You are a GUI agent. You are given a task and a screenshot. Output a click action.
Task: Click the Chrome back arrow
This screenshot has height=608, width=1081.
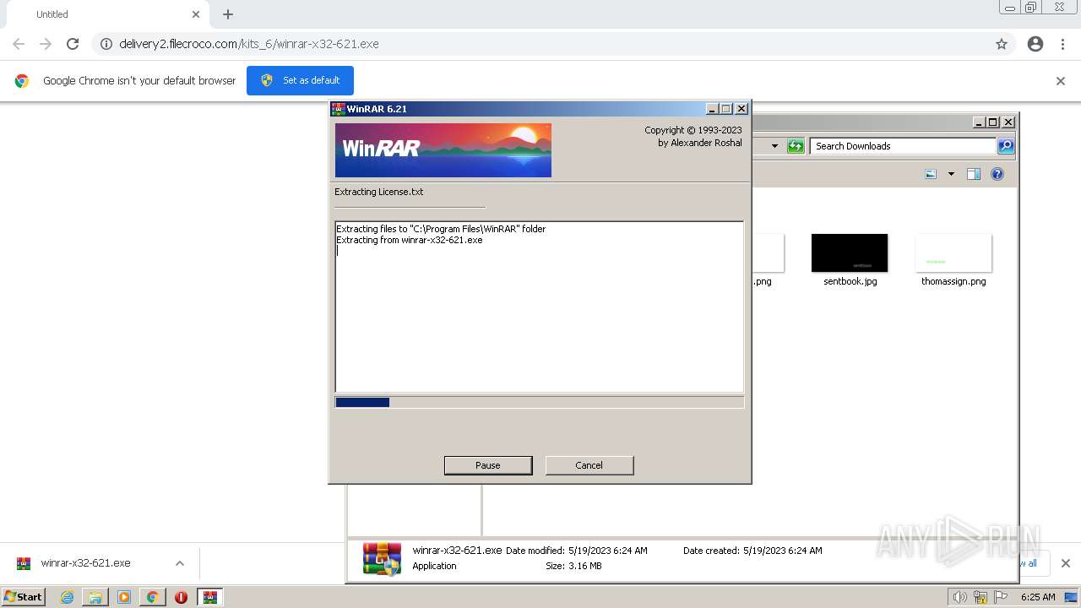pos(19,44)
